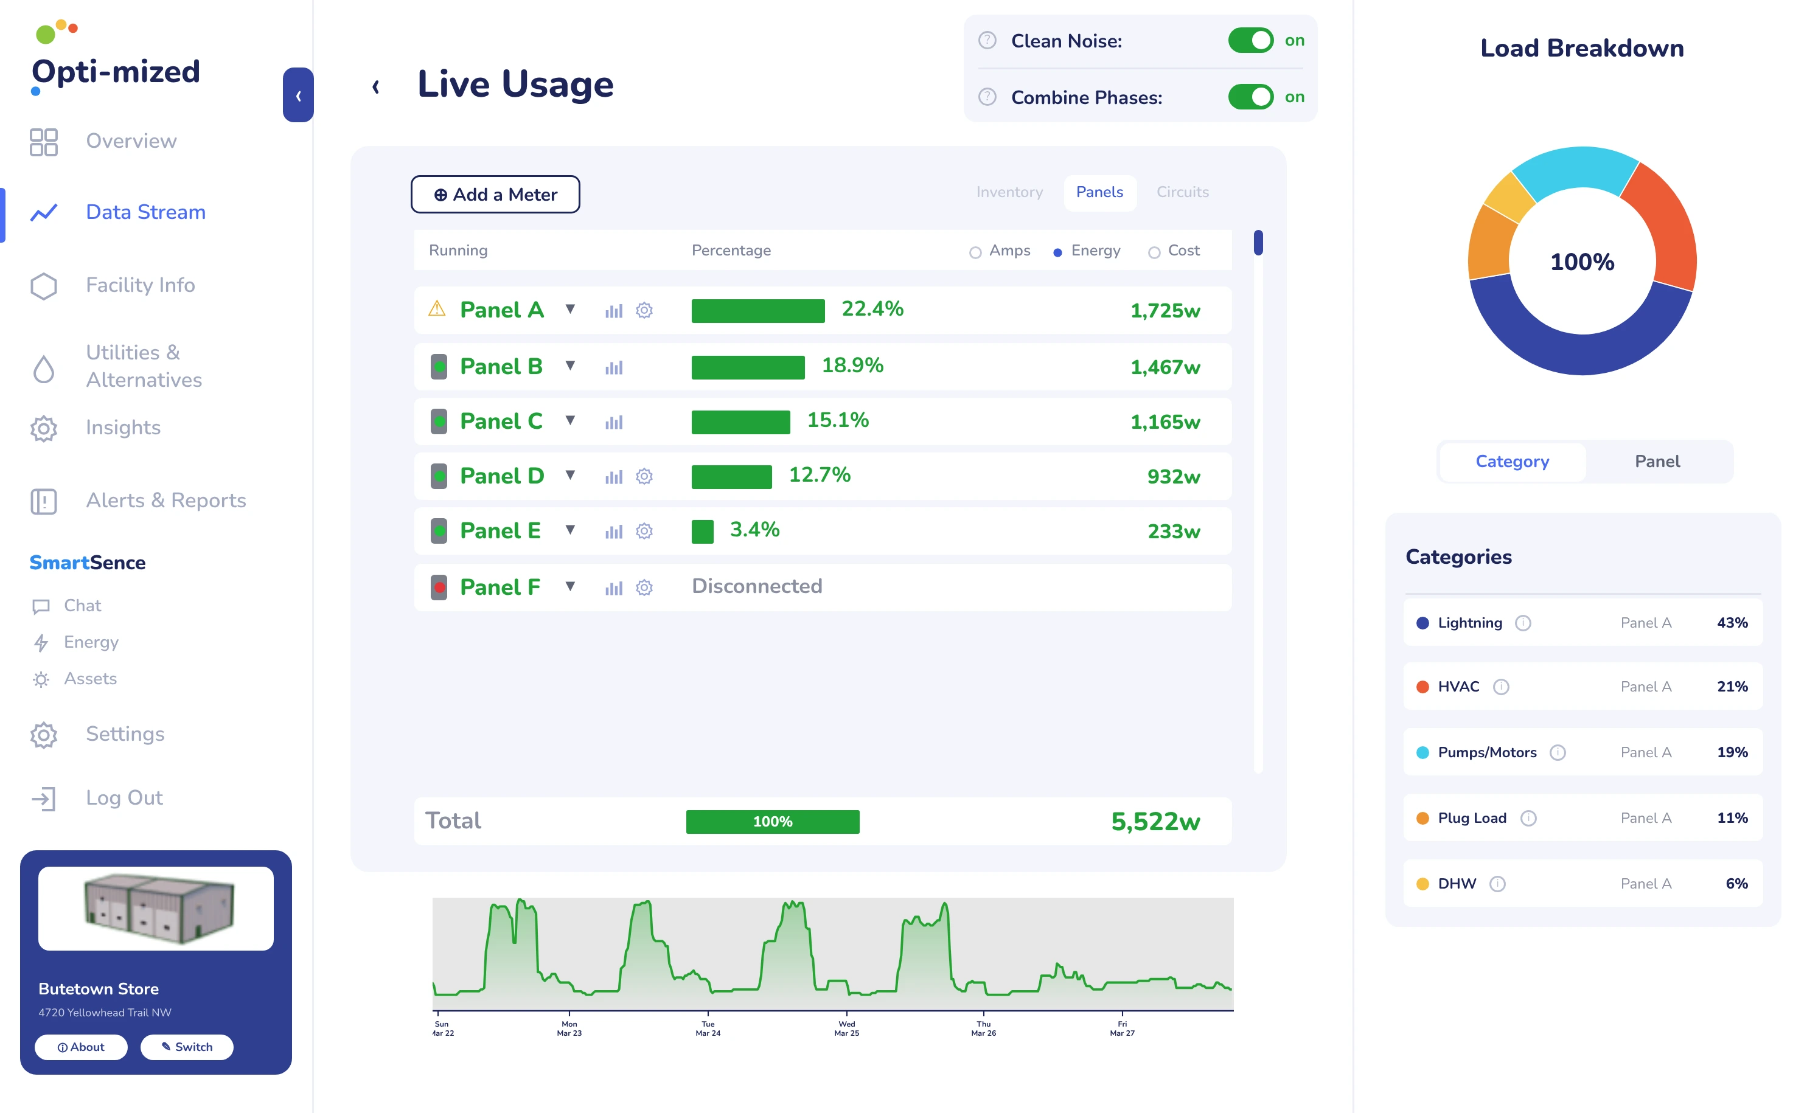Switch to the Circuits tab
1807x1113 pixels.
1182,192
